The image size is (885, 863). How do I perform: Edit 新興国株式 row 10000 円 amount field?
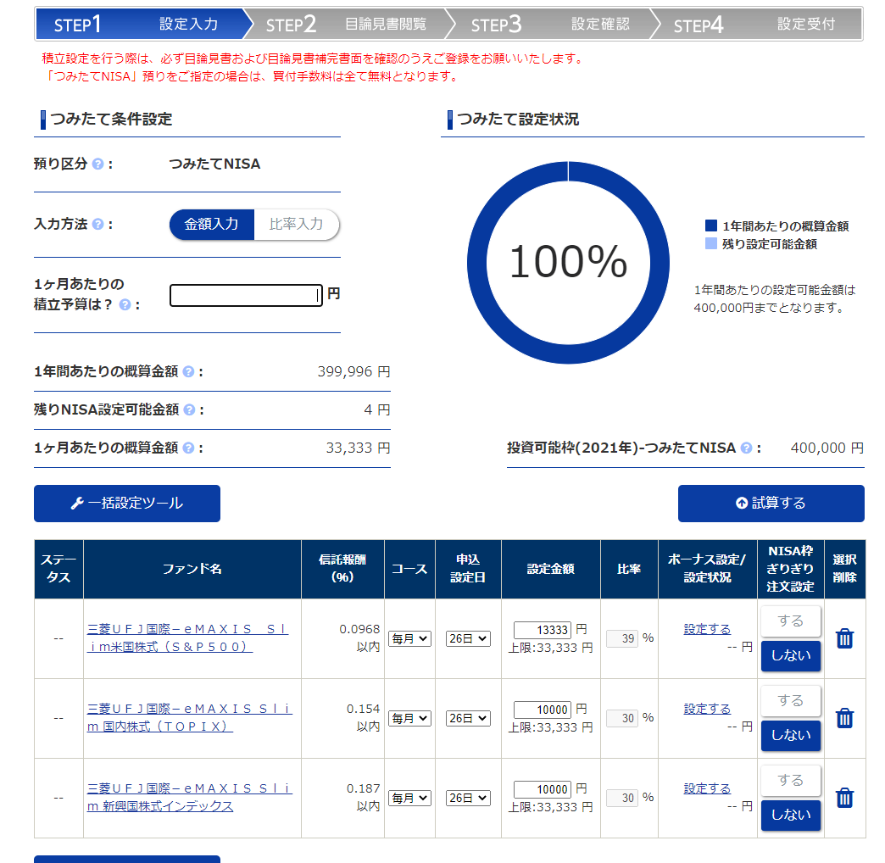pos(543,789)
